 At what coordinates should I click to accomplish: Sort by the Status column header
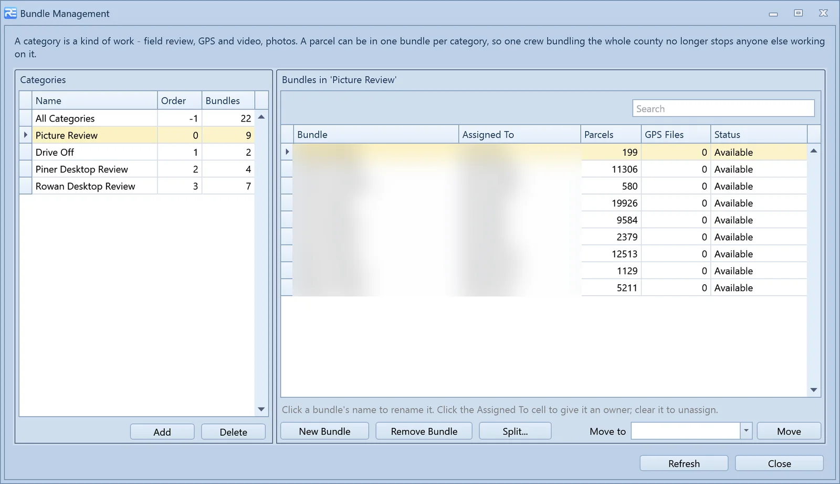pos(759,135)
